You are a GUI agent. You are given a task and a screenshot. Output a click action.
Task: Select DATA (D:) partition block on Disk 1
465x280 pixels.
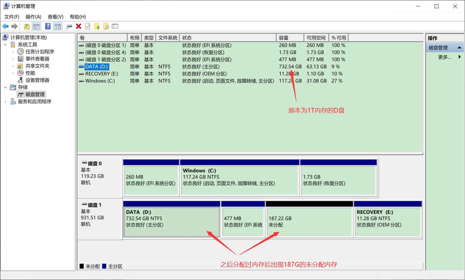pos(172,219)
